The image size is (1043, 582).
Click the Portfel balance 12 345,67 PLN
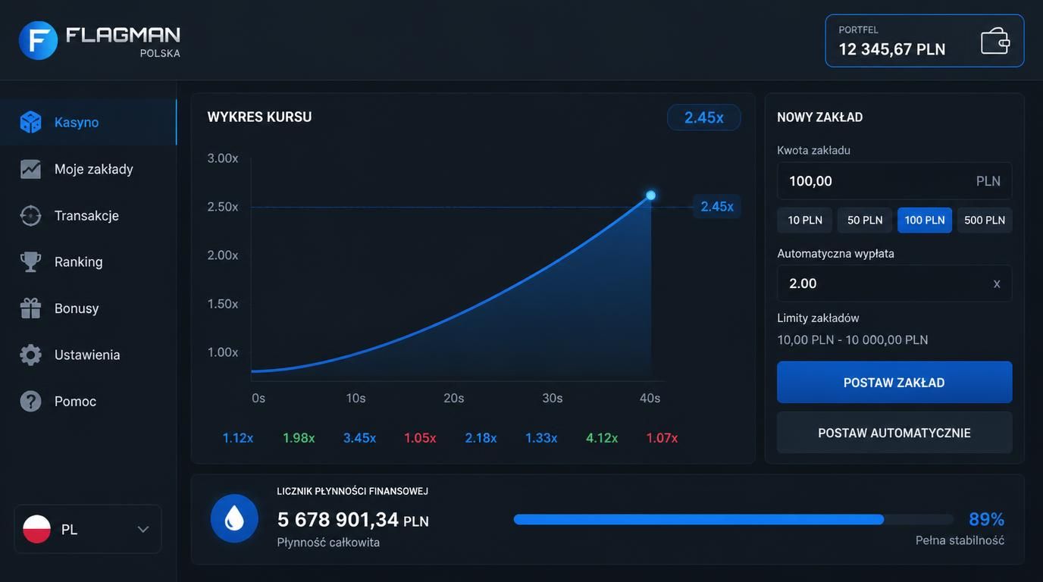point(892,49)
